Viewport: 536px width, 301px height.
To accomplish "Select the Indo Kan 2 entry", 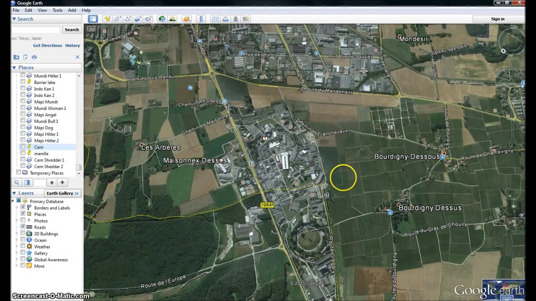I will pos(44,95).
